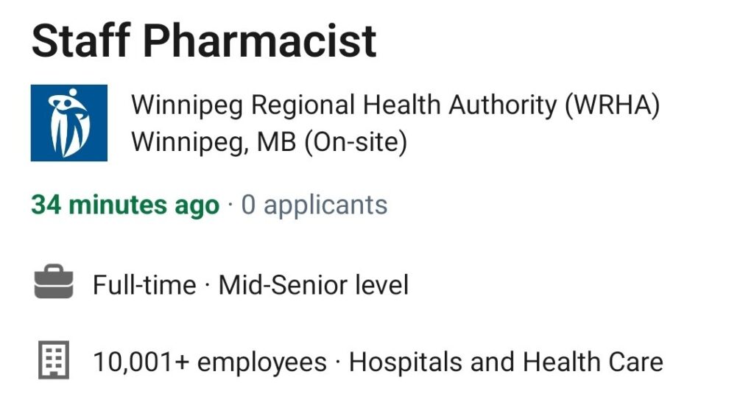Screen dimensions: 754x397
Task: Tap the office building company-size icon
Action: click(x=54, y=360)
